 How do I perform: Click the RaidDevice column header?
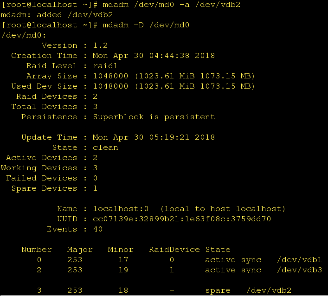[174, 250]
